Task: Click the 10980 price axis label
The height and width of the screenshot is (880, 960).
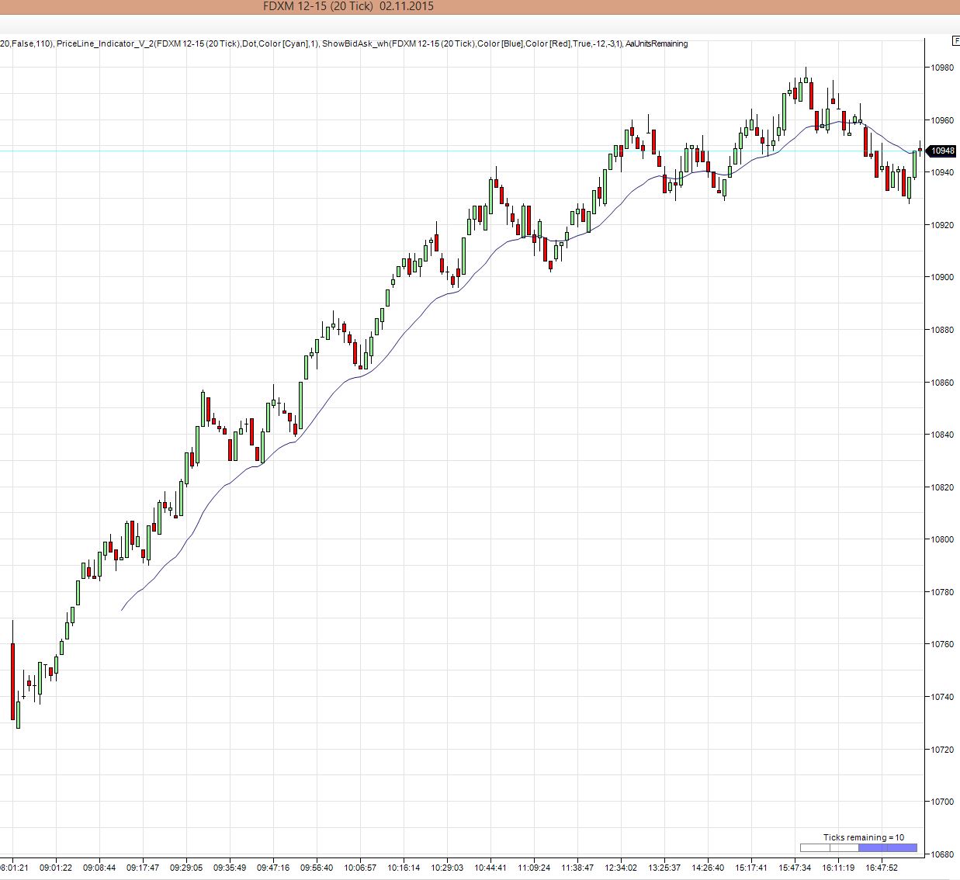Action: pos(942,68)
